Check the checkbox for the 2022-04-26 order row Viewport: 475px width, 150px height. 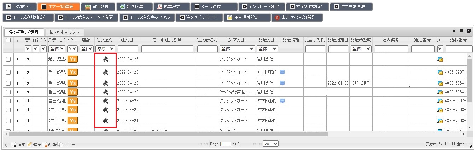(x=8, y=59)
